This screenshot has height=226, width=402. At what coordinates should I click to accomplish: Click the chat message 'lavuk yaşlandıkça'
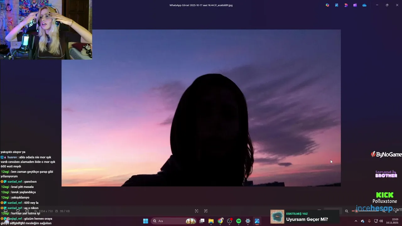pyautogui.click(x=24, y=192)
